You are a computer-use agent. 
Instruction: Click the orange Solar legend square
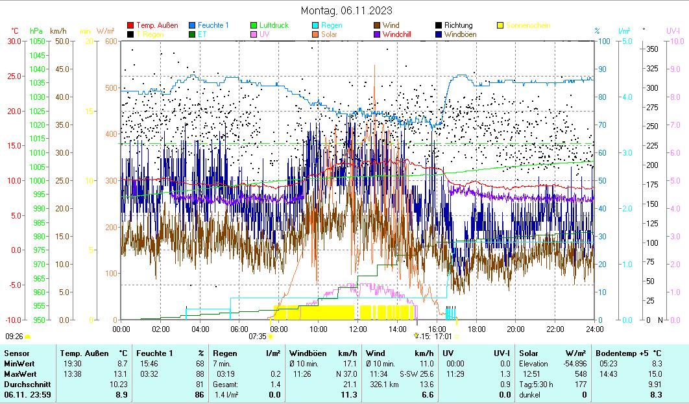point(315,34)
